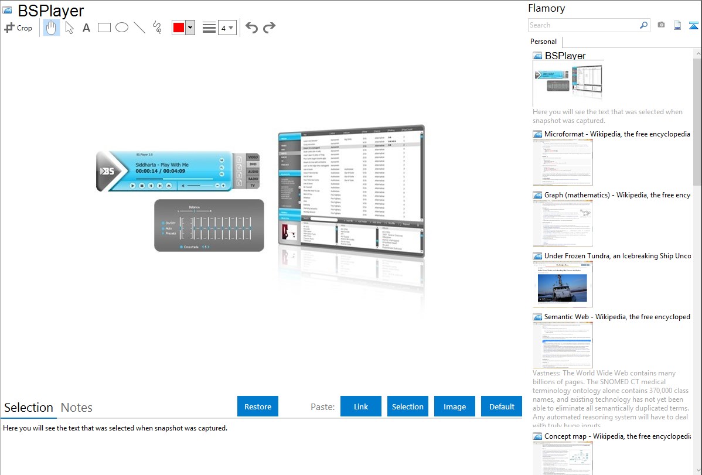Paste as Link

[361, 406]
